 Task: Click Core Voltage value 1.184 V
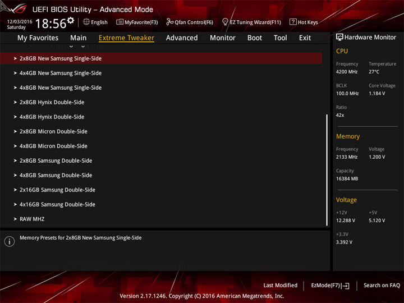[x=377, y=94]
